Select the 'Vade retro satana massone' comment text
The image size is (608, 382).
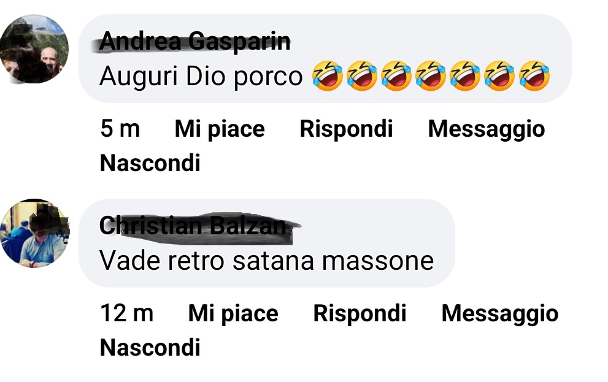coord(266,261)
